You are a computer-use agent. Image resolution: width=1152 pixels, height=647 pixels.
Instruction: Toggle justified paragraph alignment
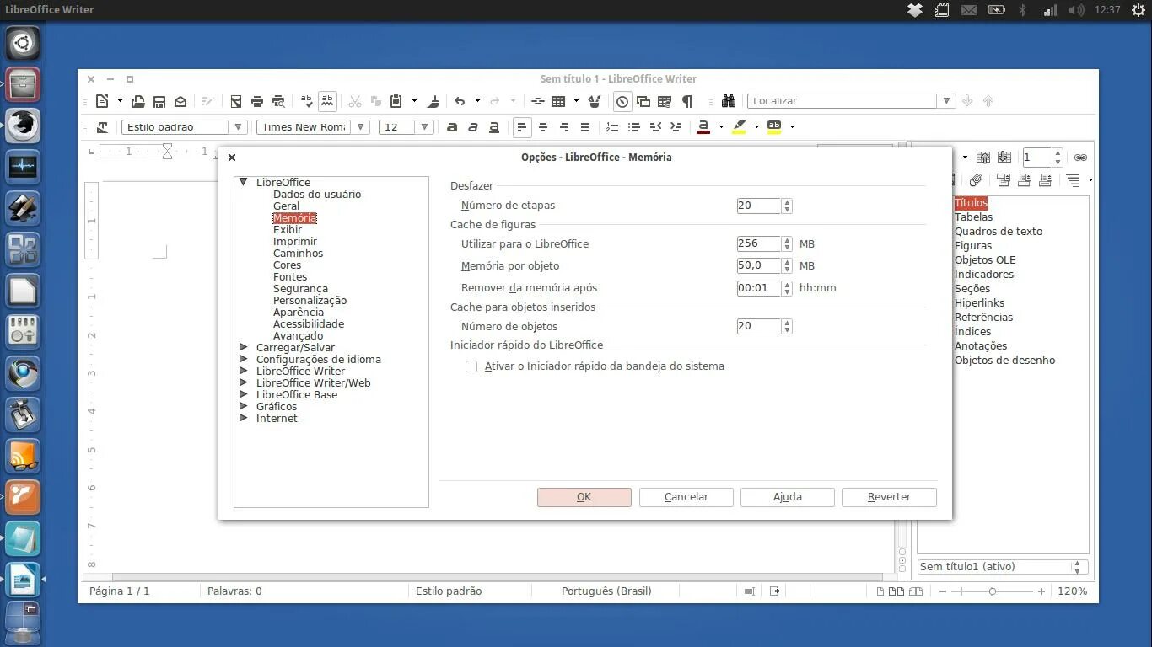tap(585, 127)
